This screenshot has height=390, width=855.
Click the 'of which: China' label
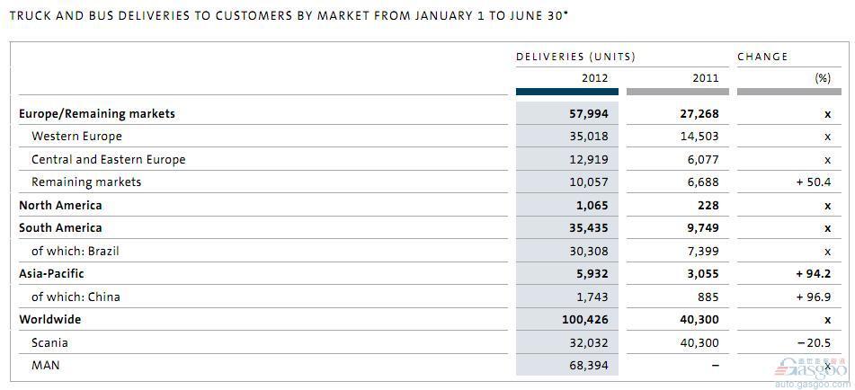click(x=76, y=297)
